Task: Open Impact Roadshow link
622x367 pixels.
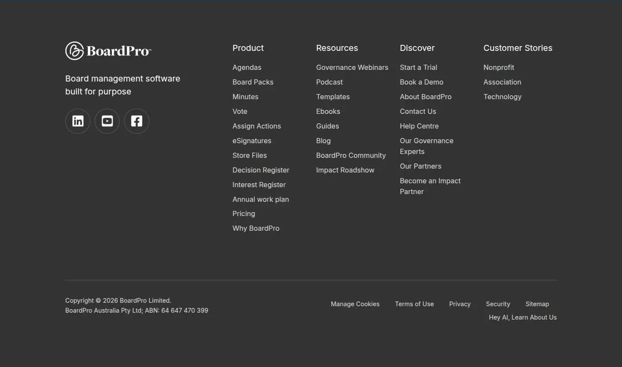Action: (345, 170)
